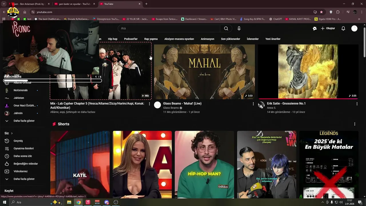Play the KATİL short
Viewport: 366px width, 206px height.
[80, 165]
